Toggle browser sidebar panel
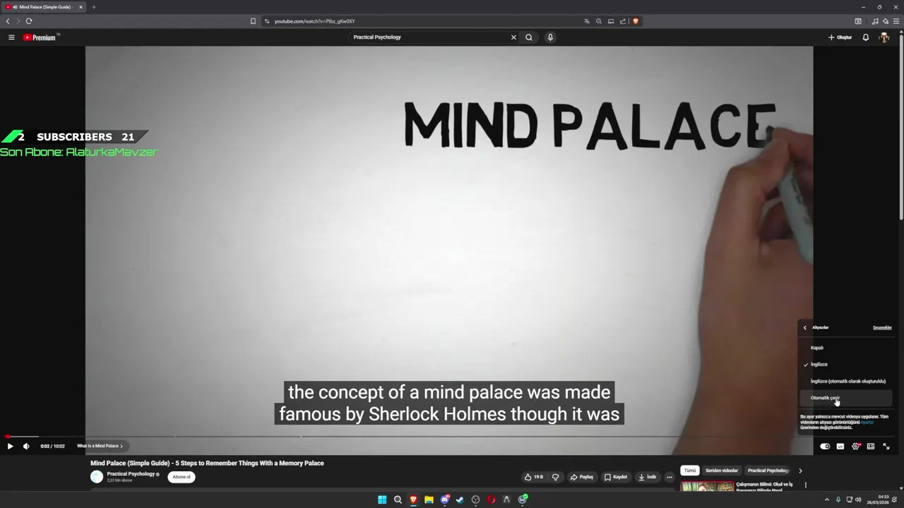Screen dimensions: 904x508 (858, 21)
